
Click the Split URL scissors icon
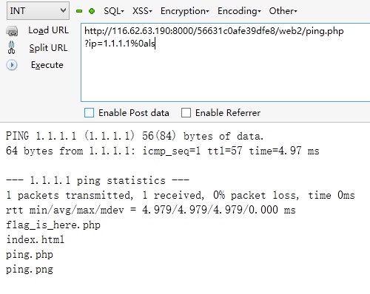click(x=11, y=47)
